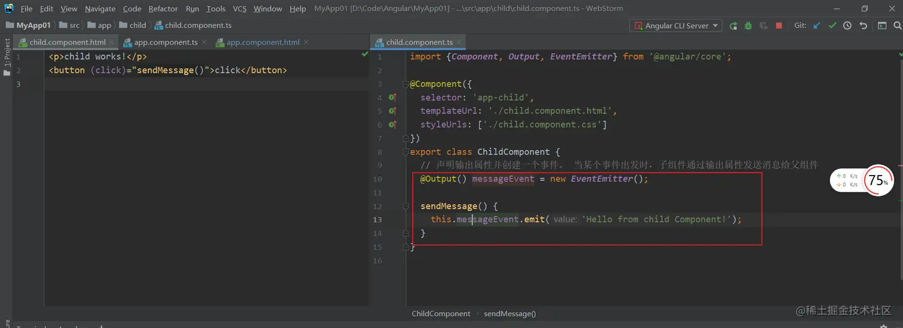Open Search Everywhere with the magnifier icon

897,26
